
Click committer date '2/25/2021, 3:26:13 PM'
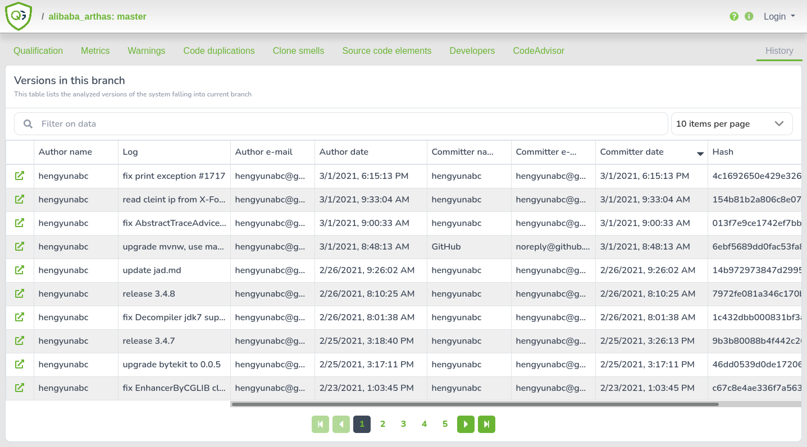pos(647,341)
